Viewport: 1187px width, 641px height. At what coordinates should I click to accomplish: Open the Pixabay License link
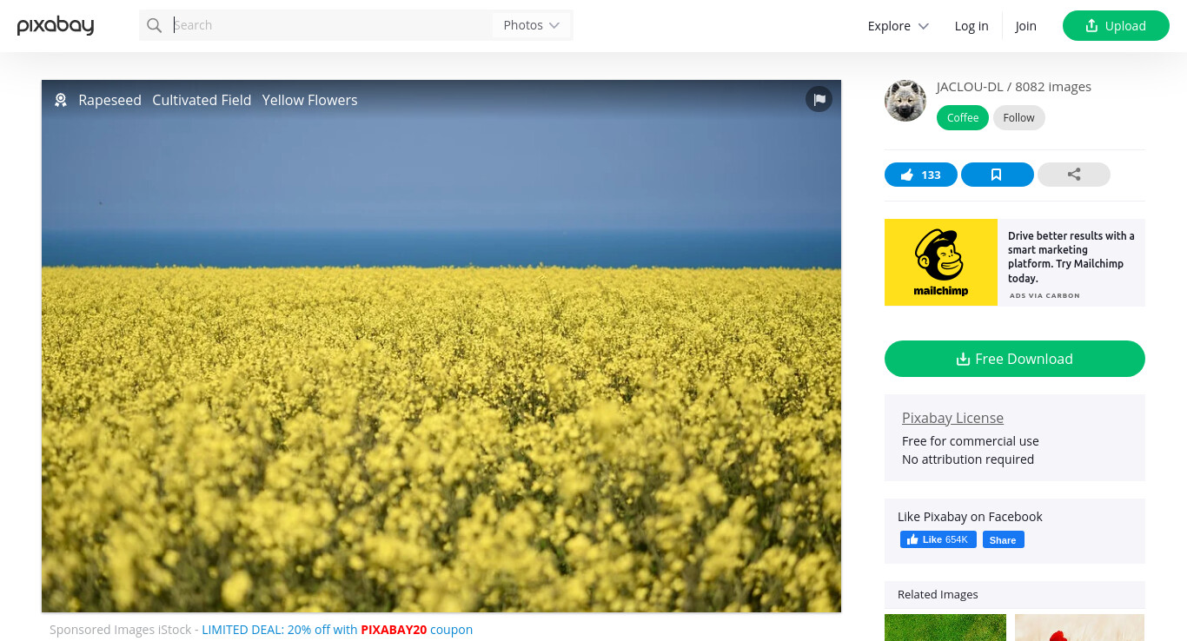point(952,418)
